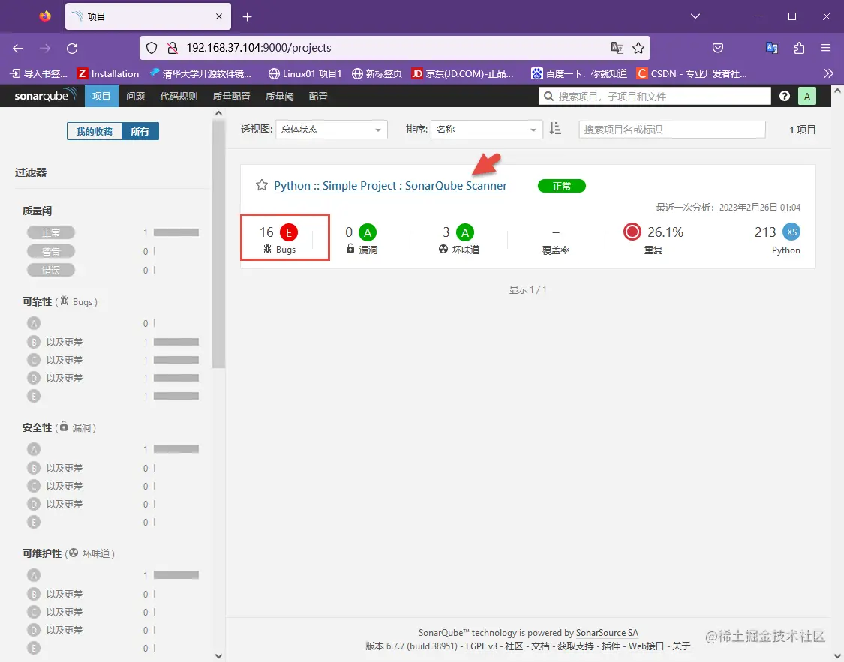Show more bookmarks chevron
The width and height of the screenshot is (844, 662).
click(x=829, y=73)
